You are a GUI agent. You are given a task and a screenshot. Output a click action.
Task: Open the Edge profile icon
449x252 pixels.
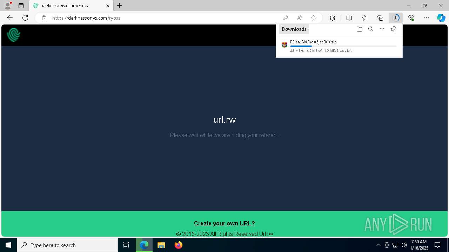8,6
